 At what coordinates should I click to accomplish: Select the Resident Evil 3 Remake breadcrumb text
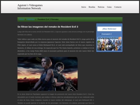tap(48, 19)
